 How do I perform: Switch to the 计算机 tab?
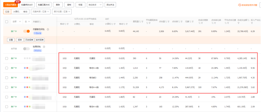point(16,12)
